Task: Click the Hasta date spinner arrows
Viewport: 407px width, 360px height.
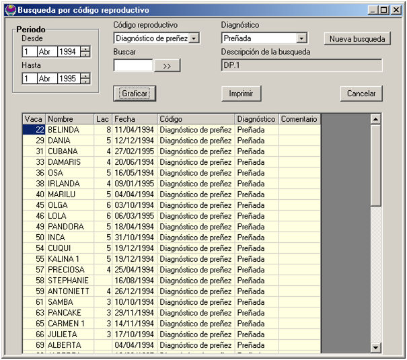Action: coord(85,78)
